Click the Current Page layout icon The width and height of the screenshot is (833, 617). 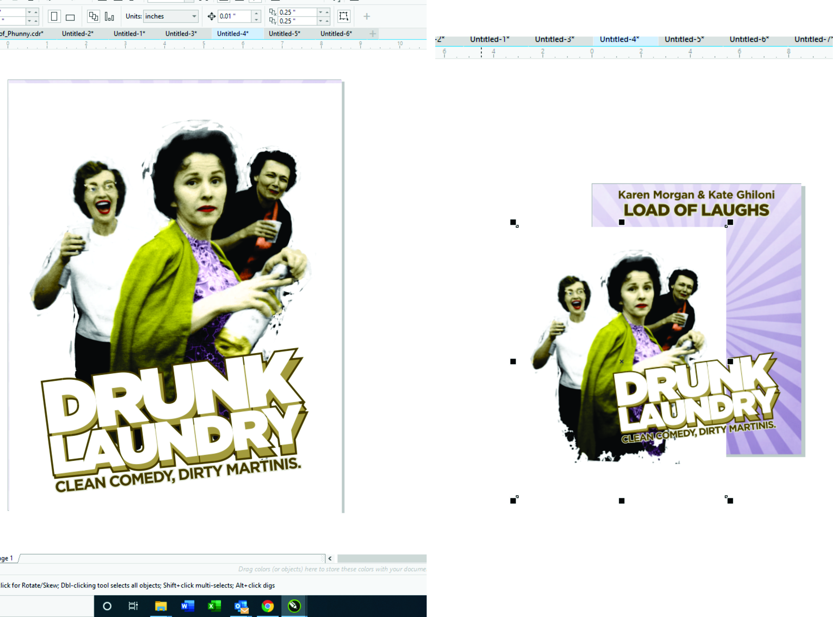[109, 17]
